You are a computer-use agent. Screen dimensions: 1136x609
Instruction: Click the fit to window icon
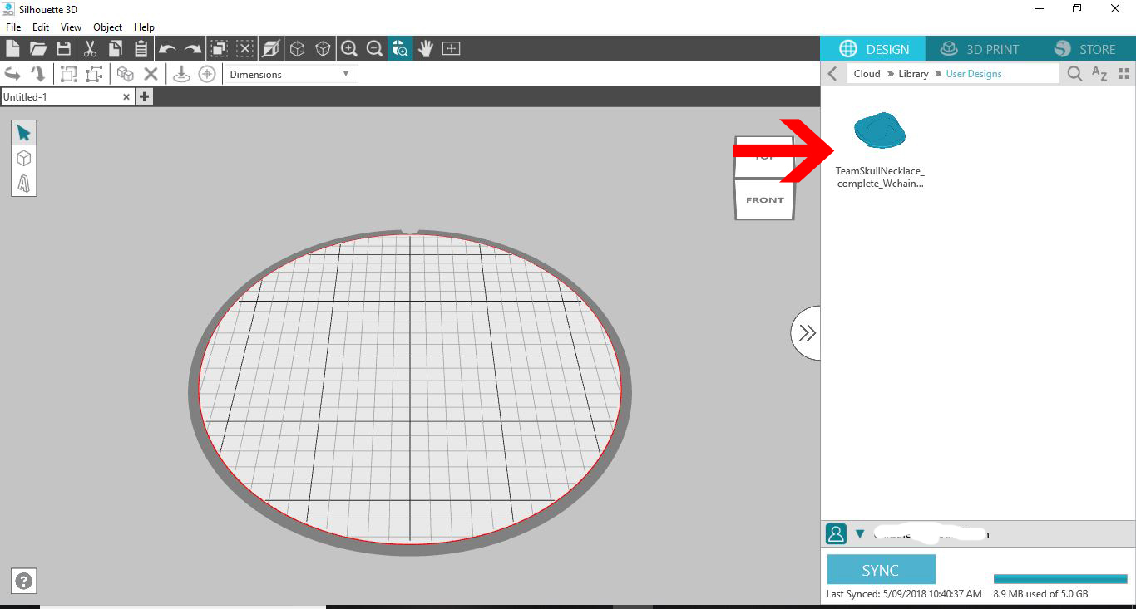point(451,49)
